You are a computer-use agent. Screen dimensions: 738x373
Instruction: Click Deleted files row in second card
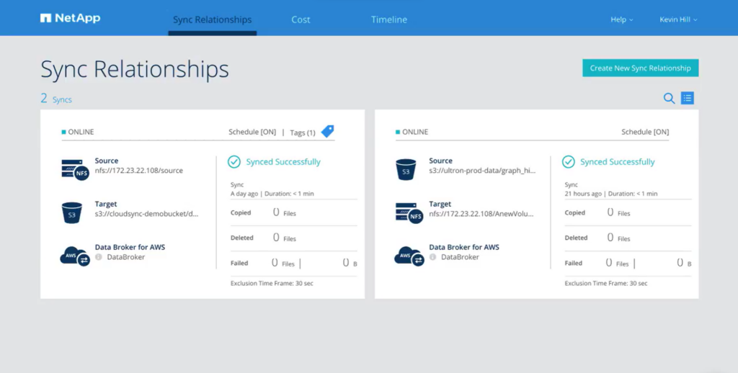(x=628, y=238)
